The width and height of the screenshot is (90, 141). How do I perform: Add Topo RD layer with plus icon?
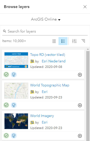click(x=80, y=75)
